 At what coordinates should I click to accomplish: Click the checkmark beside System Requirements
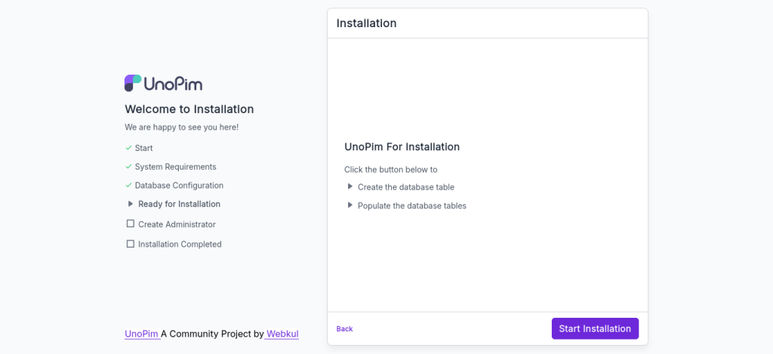coord(128,167)
